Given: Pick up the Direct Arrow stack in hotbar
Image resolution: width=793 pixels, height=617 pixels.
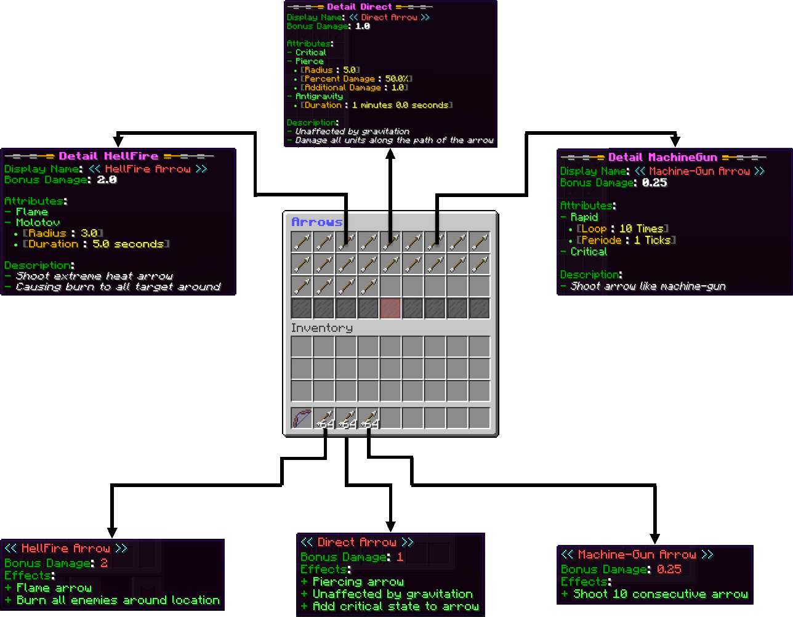Looking at the screenshot, I should coord(346,418).
